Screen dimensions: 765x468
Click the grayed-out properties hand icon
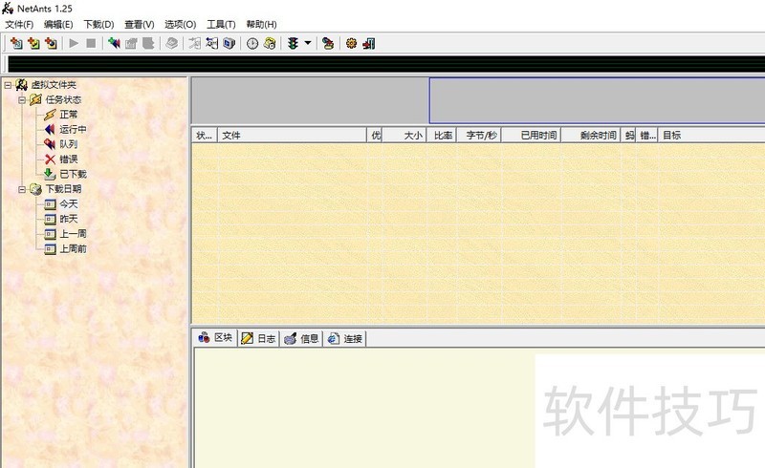[131, 43]
